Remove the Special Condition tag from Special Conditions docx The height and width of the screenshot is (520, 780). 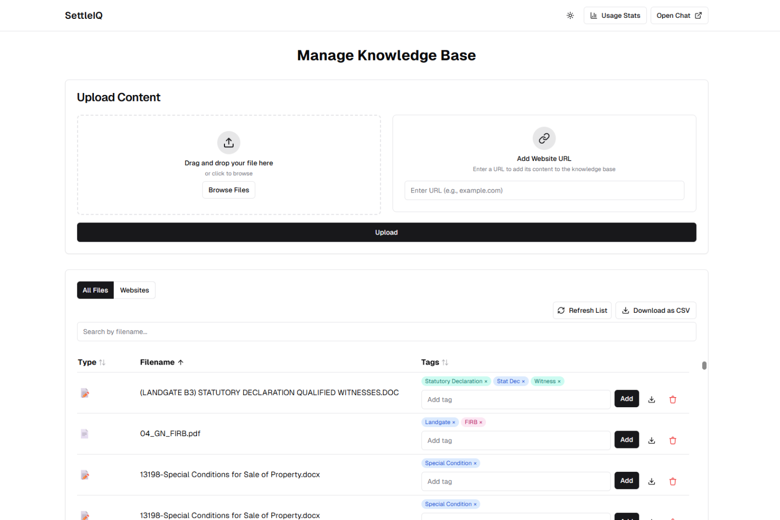point(476,463)
